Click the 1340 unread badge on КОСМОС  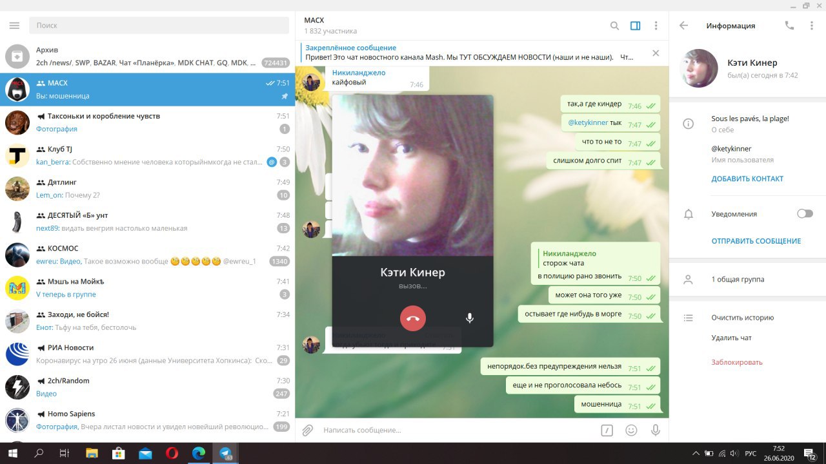coord(279,261)
